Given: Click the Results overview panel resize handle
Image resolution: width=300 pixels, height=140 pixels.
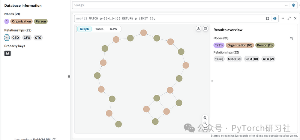Looking at the screenshot, I should (212, 81).
